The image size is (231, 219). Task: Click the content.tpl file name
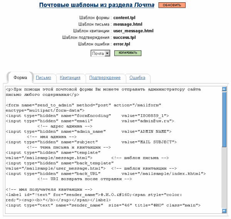tap(124, 18)
